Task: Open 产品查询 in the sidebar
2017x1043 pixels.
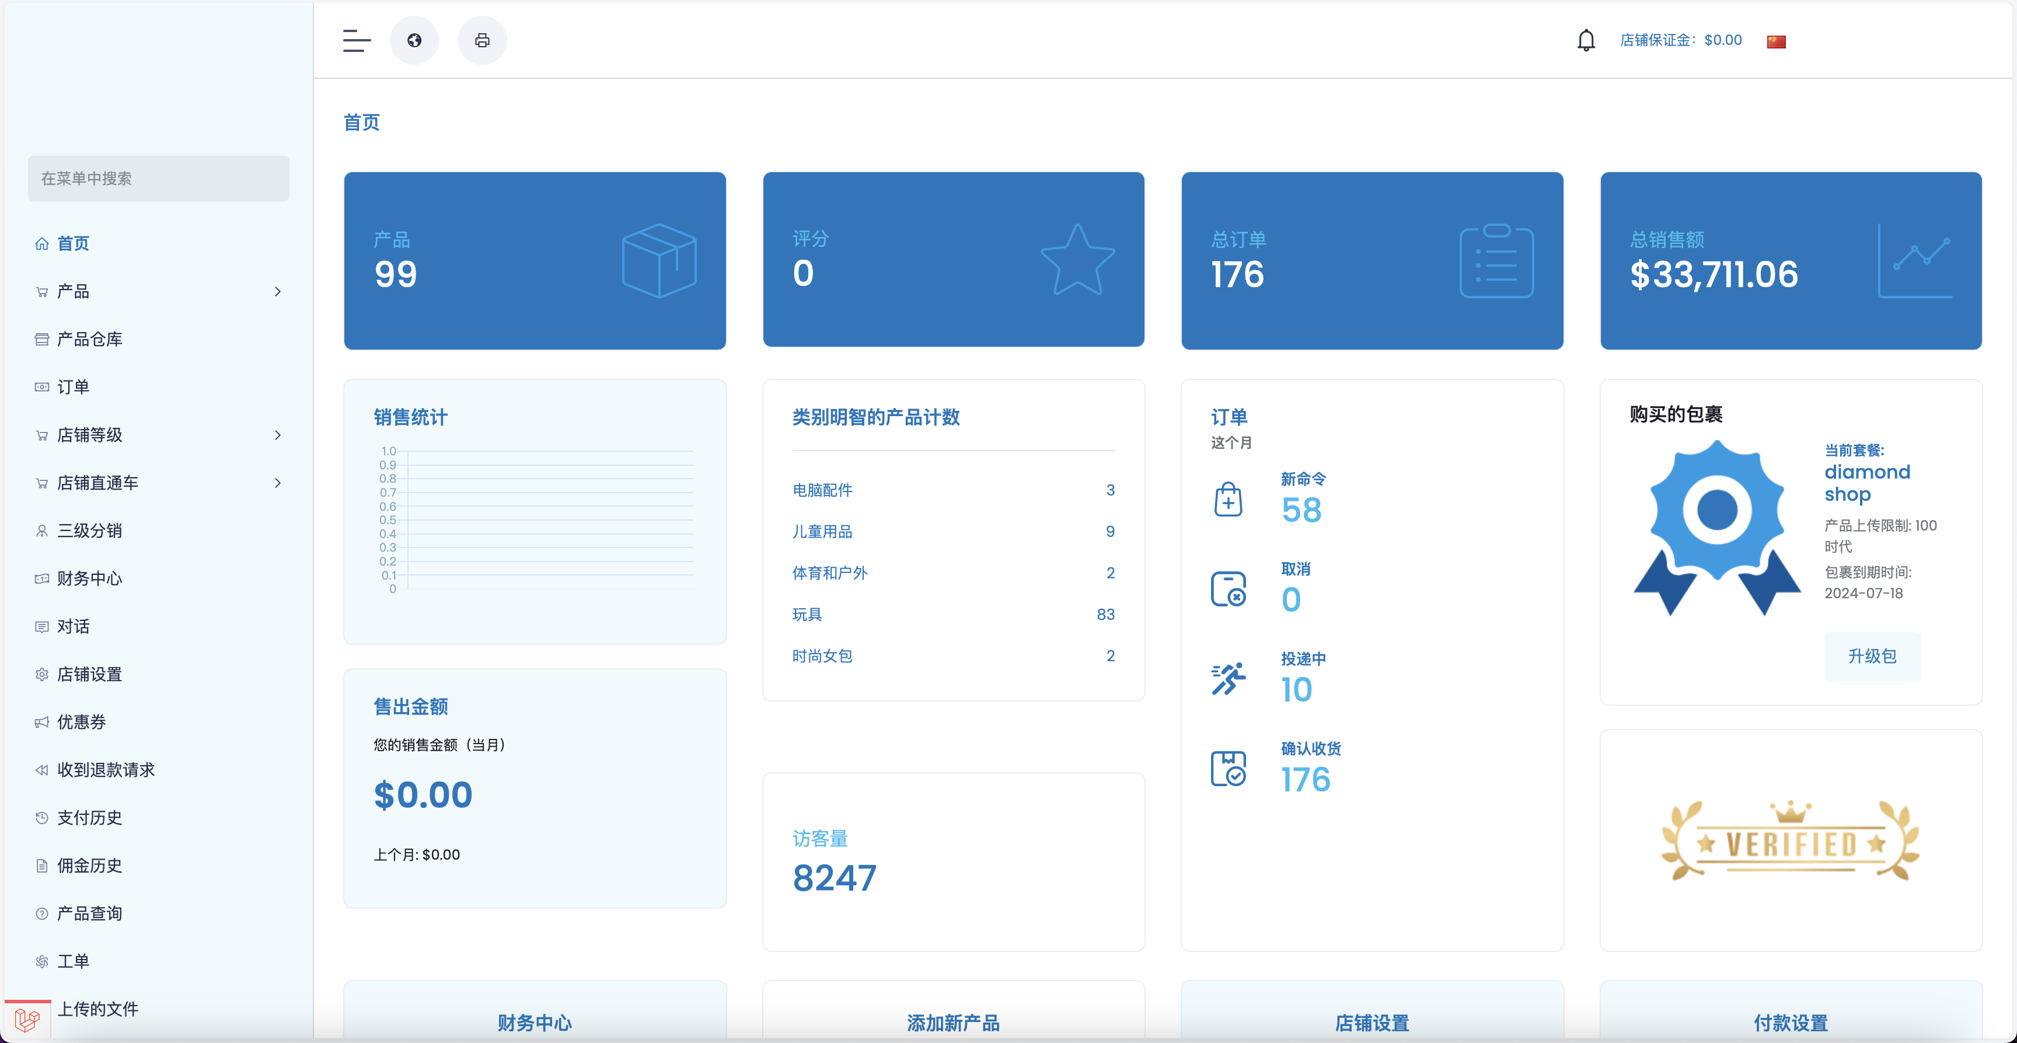Action: [x=89, y=913]
